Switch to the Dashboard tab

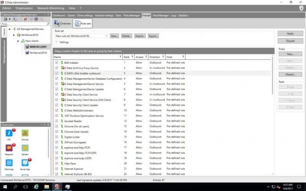click(x=59, y=16)
